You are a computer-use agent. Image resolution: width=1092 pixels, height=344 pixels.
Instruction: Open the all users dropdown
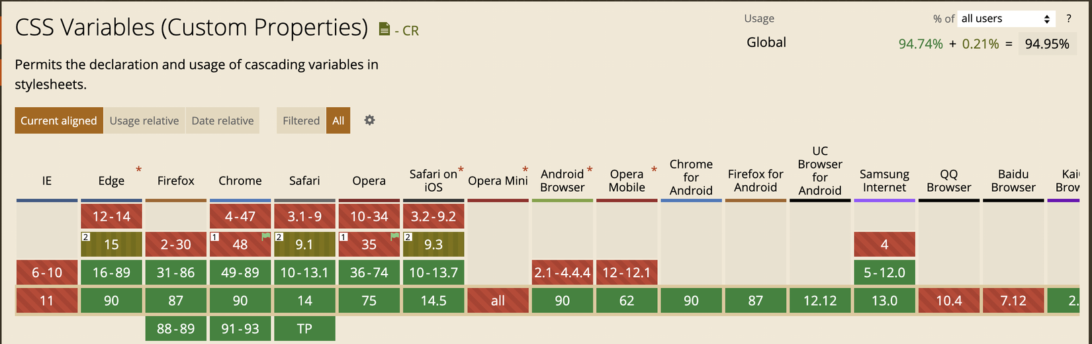point(1005,19)
